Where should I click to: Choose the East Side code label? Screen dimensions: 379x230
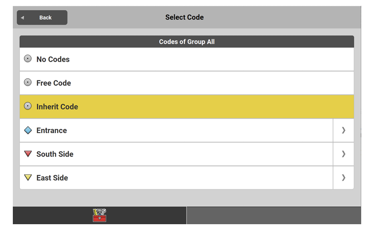tap(52, 178)
